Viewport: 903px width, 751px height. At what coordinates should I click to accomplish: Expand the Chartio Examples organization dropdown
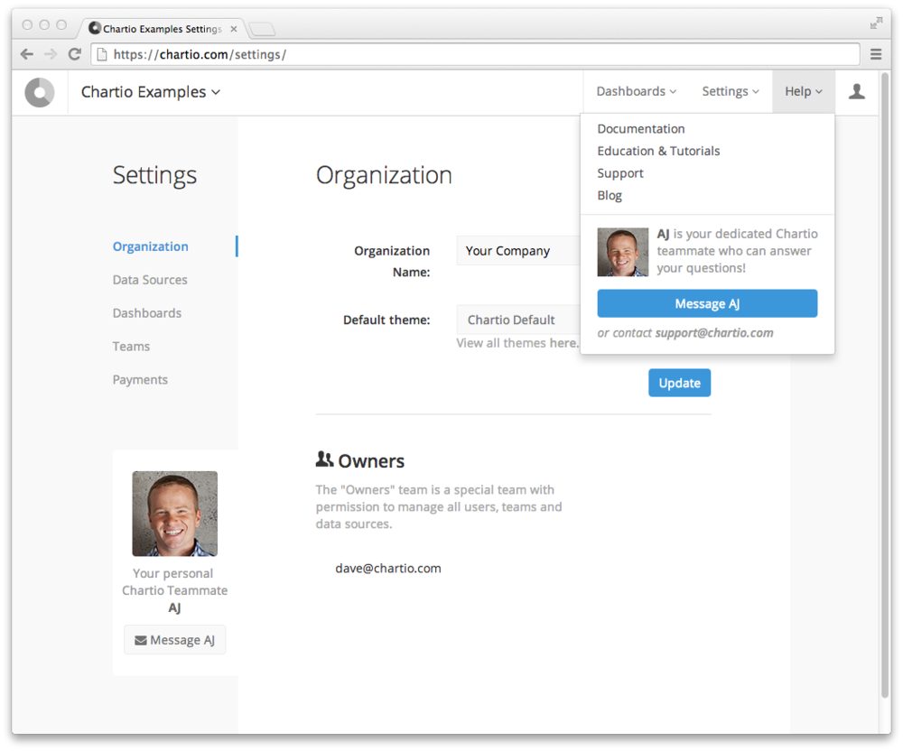point(150,92)
